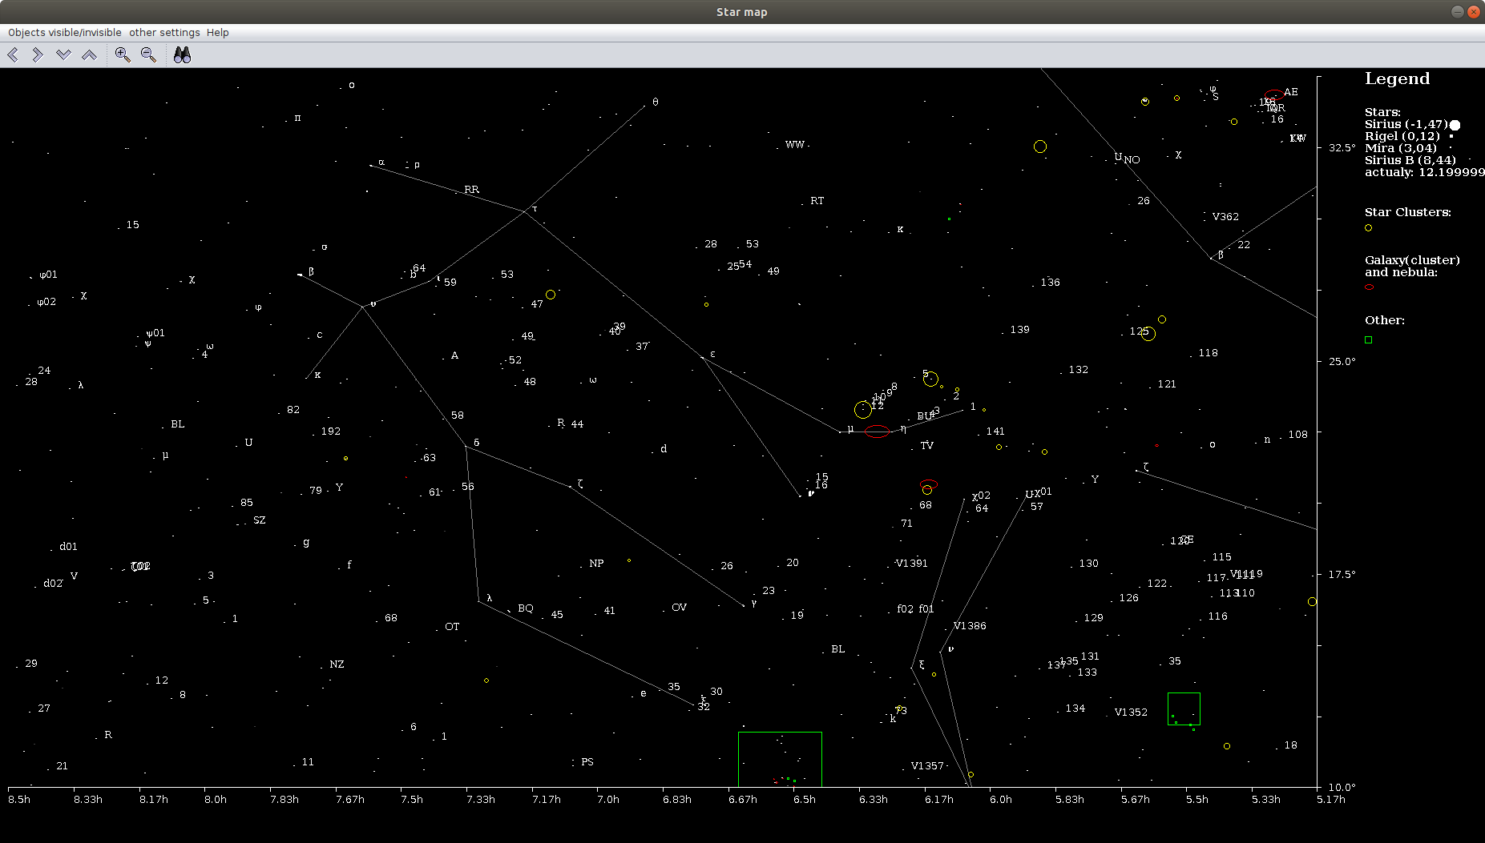Click the Galaxy and nebula legend red ellipse
1485x843 pixels.
[1369, 287]
